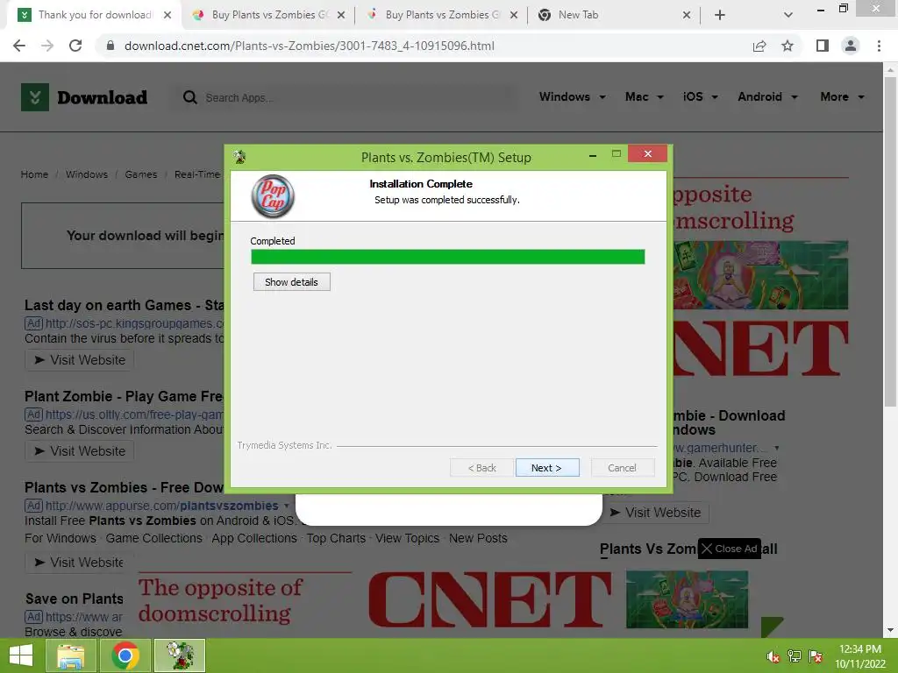Expand the Android menu dropdown
Viewport: 898px width, 673px height.
(767, 96)
